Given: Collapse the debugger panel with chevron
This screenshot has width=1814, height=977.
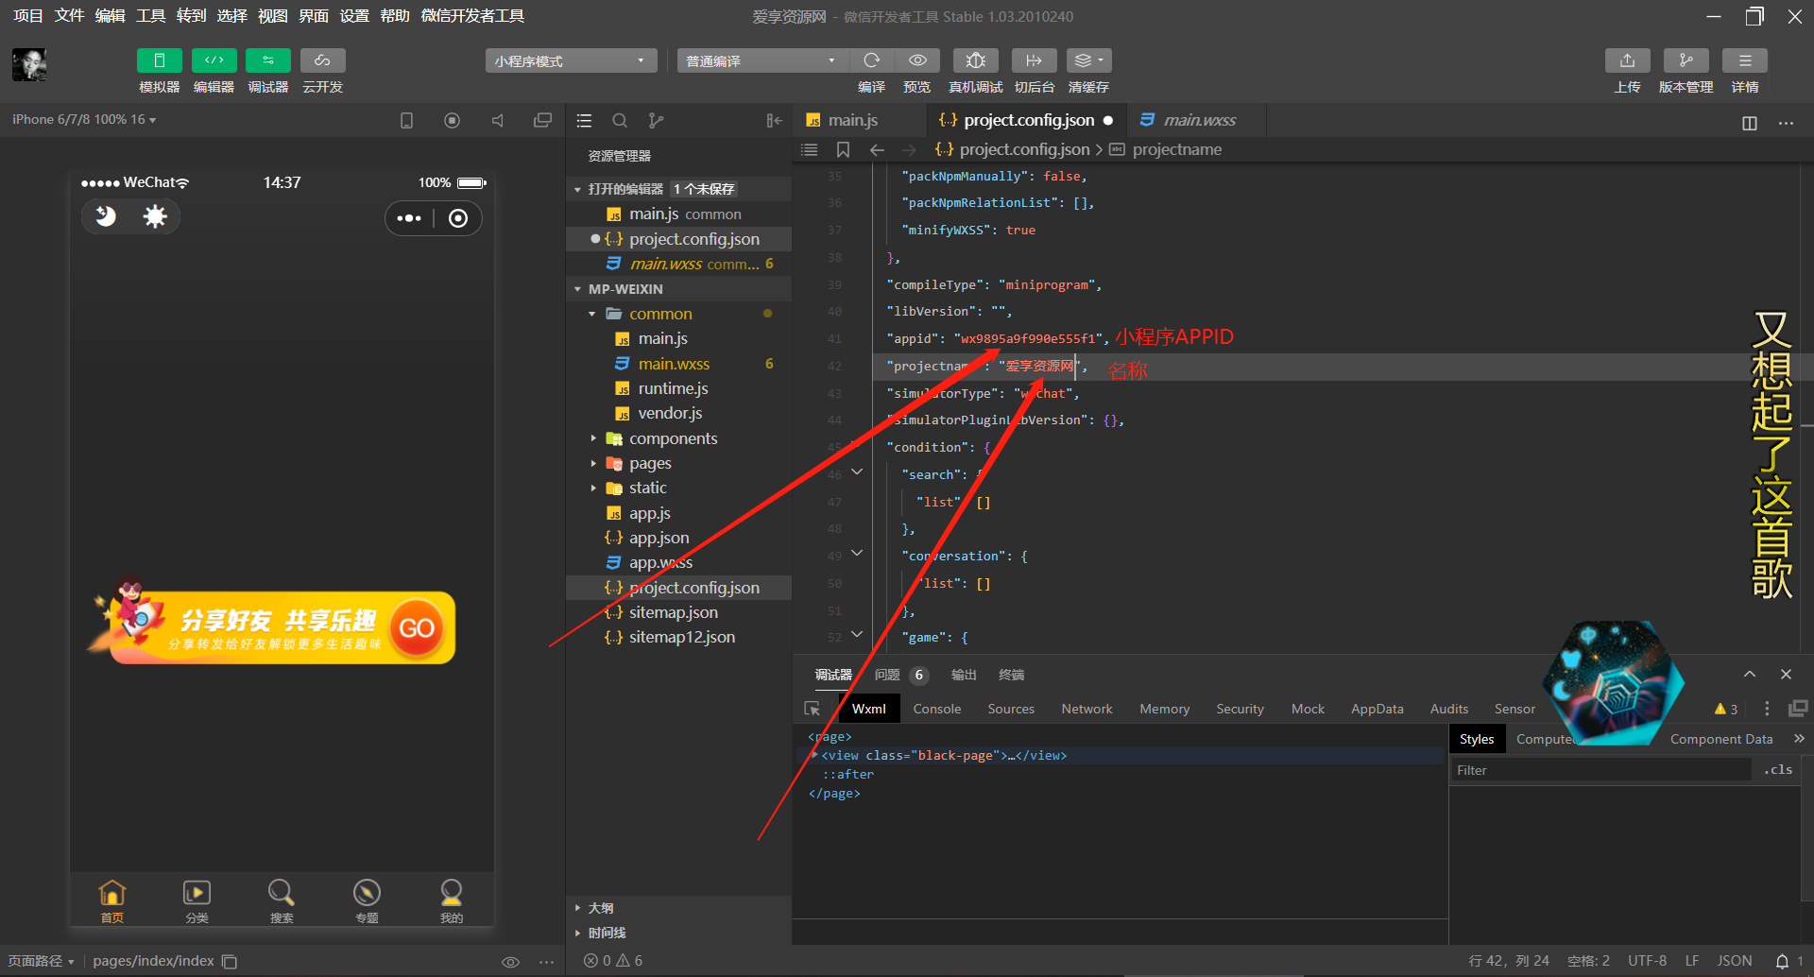Looking at the screenshot, I should click(1750, 674).
